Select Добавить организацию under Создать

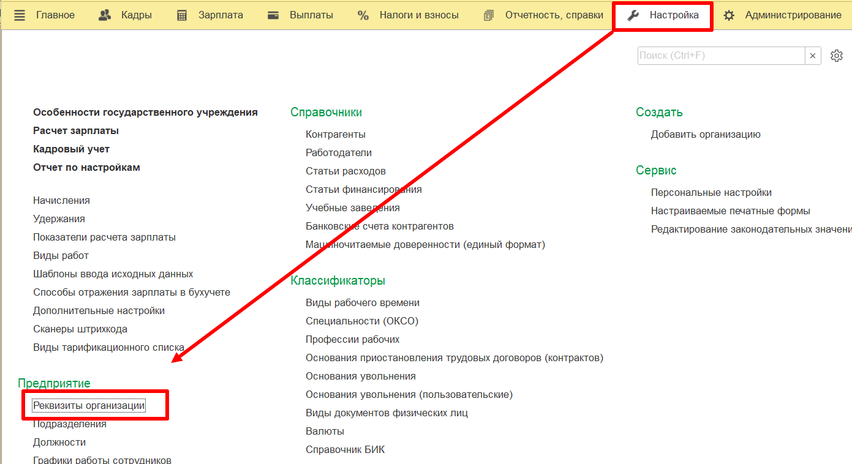tap(706, 134)
